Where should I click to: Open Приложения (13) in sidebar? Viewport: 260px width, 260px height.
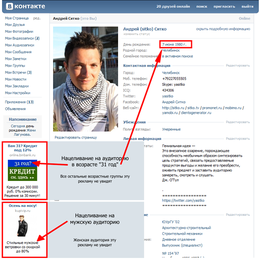[19, 102]
